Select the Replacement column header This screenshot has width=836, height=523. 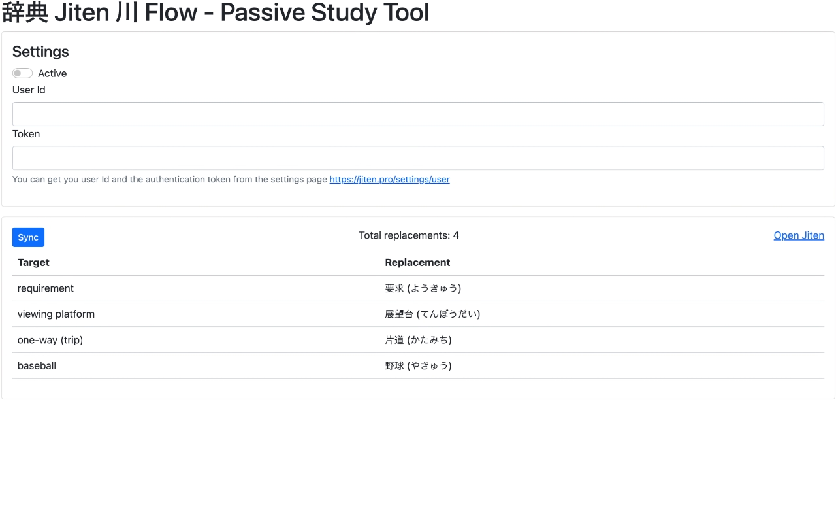coord(417,262)
